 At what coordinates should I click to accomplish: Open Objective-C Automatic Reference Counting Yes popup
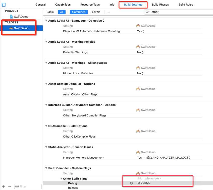click(x=141, y=31)
